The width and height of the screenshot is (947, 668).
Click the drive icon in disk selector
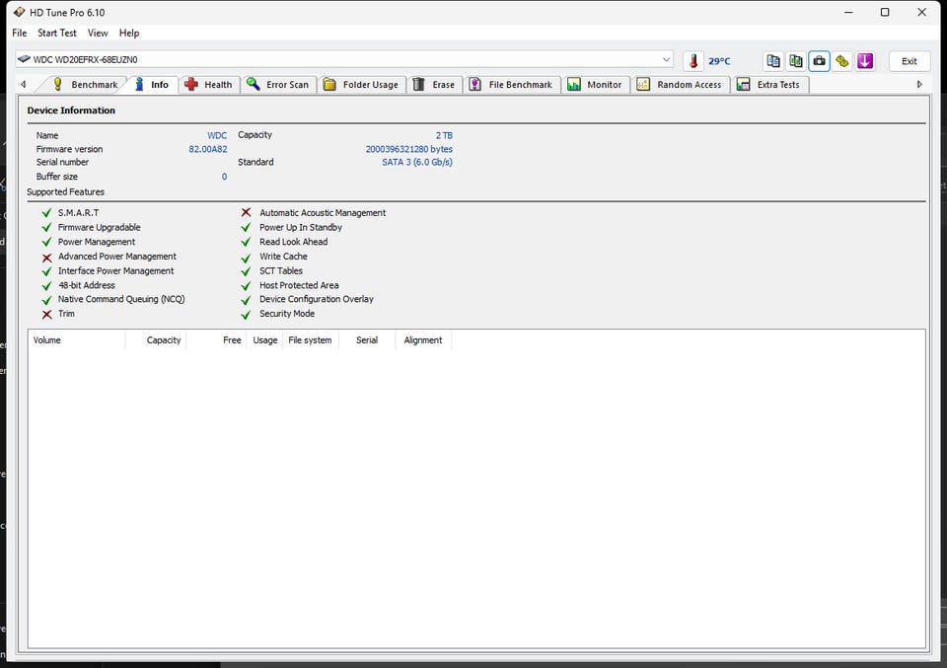(24, 59)
